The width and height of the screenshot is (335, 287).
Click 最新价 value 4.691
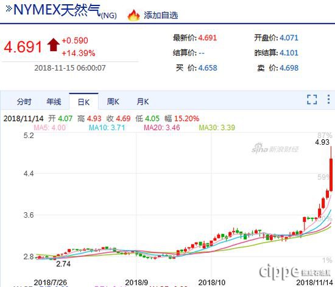(x=208, y=38)
